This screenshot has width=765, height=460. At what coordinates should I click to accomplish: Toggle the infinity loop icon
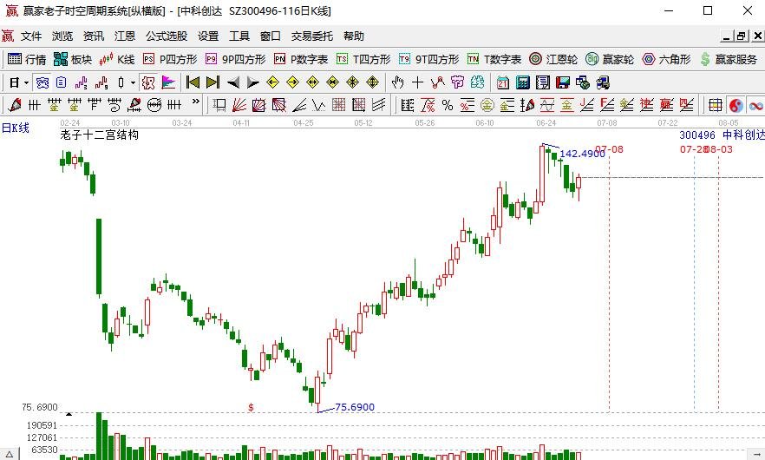[756, 106]
